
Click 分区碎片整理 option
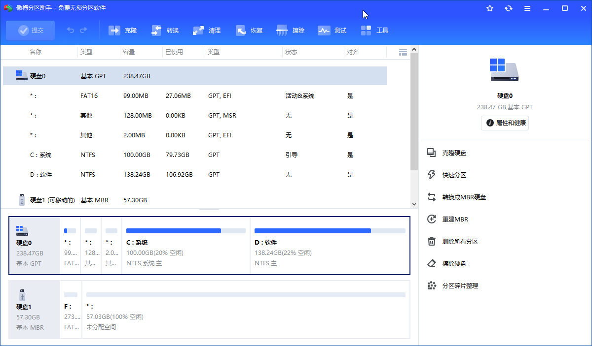[460, 286]
